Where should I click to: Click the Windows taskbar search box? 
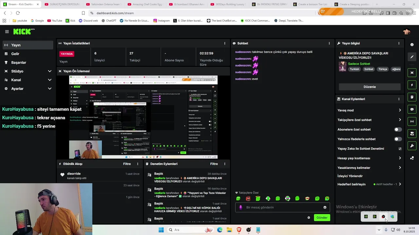[190, 230]
